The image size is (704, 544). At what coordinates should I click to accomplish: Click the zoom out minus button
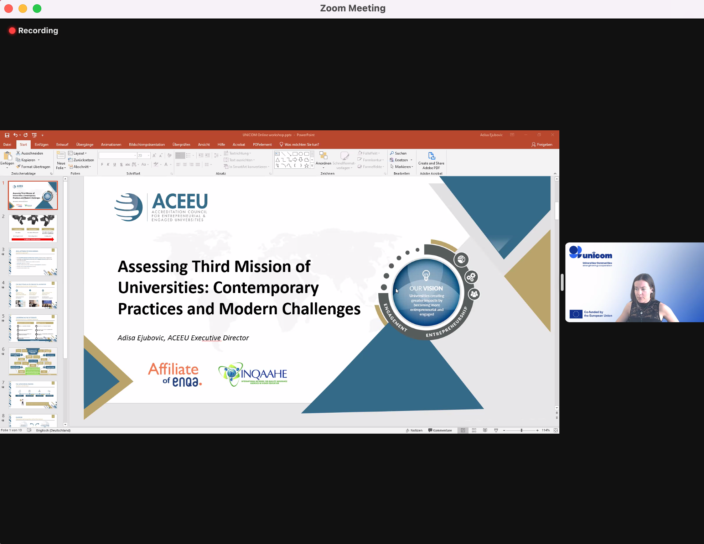click(x=504, y=430)
